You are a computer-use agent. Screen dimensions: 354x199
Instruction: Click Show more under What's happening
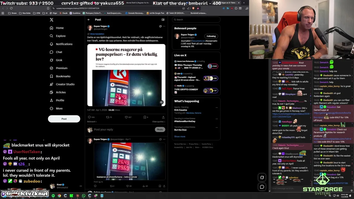click(x=179, y=137)
